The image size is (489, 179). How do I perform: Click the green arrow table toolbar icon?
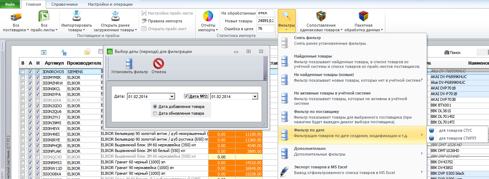point(43,53)
